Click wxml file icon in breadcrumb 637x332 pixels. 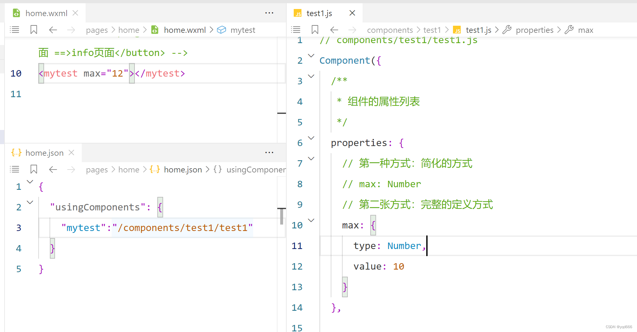pyautogui.click(x=155, y=30)
